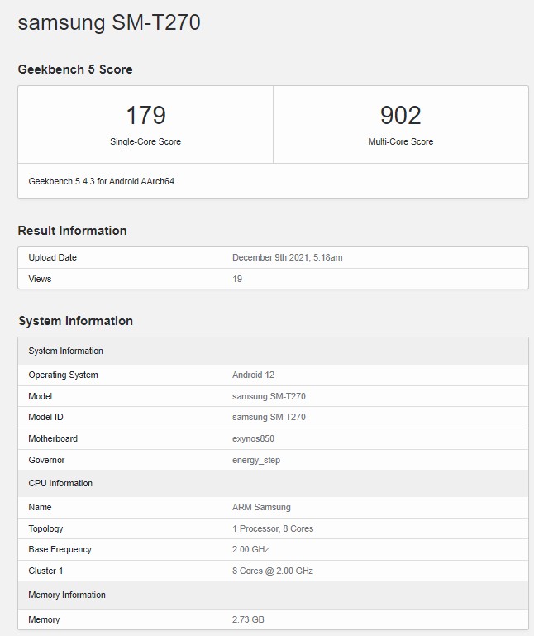
Task: Click the Operating System value Android 12
Action: point(253,375)
